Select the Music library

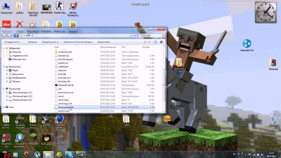(x=14, y=81)
